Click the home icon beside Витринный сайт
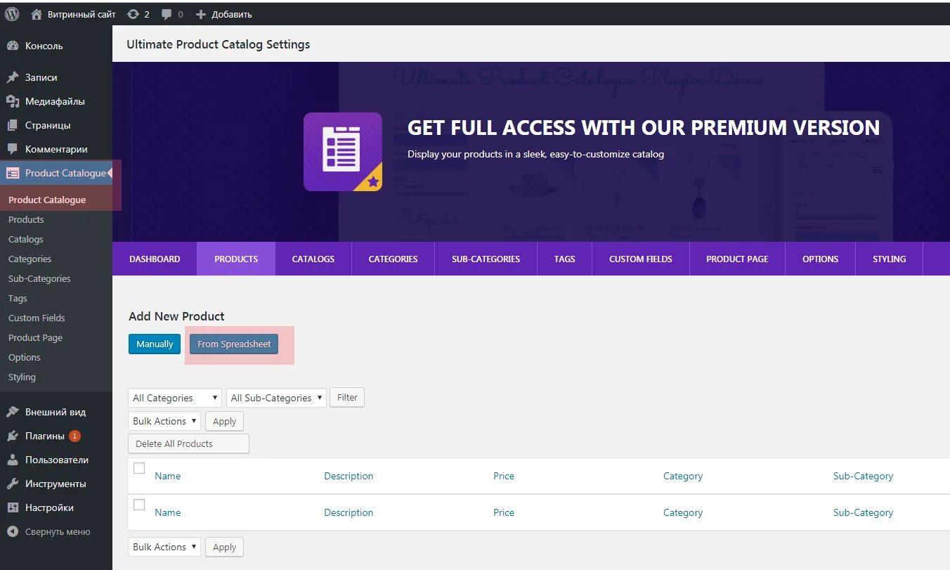Image resolution: width=950 pixels, height=570 pixels. 37,14
